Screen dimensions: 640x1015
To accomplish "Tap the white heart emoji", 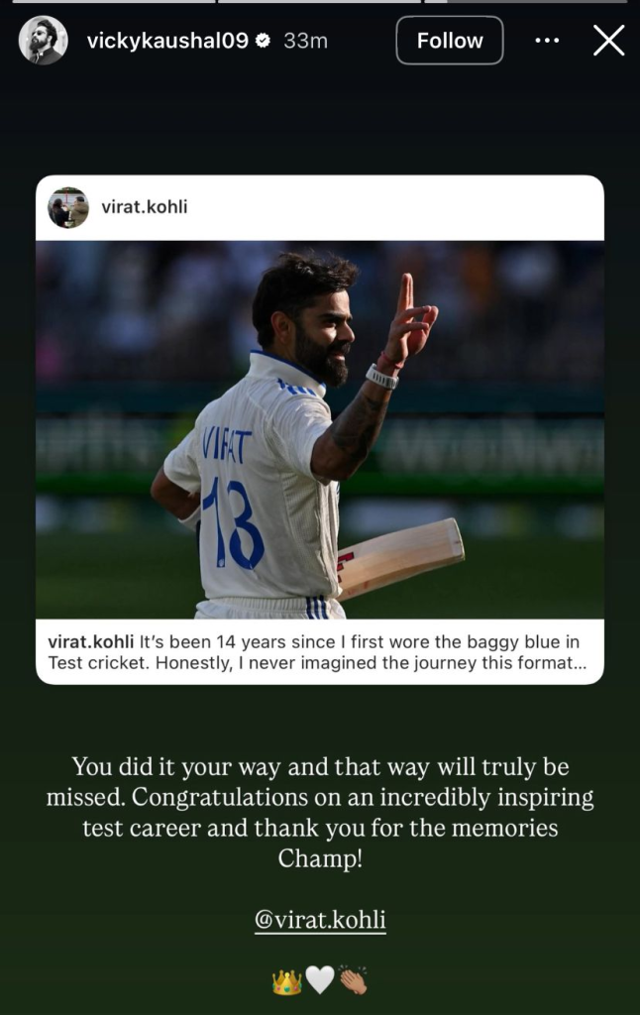I will [x=320, y=980].
